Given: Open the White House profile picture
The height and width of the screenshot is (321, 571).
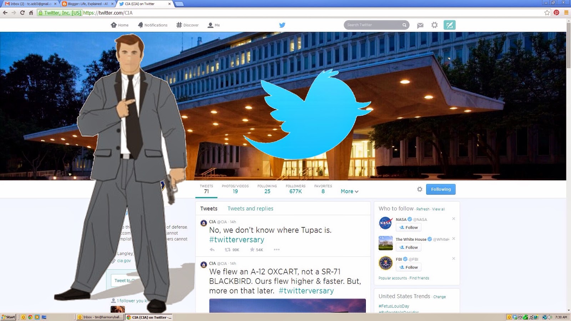Looking at the screenshot, I should (385, 243).
